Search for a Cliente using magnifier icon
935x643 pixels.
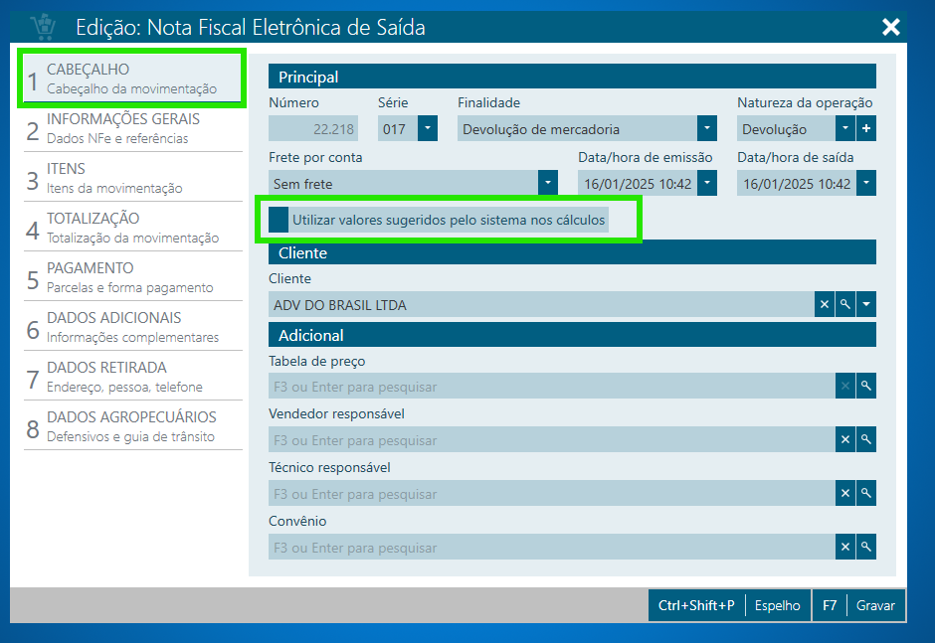click(x=845, y=305)
